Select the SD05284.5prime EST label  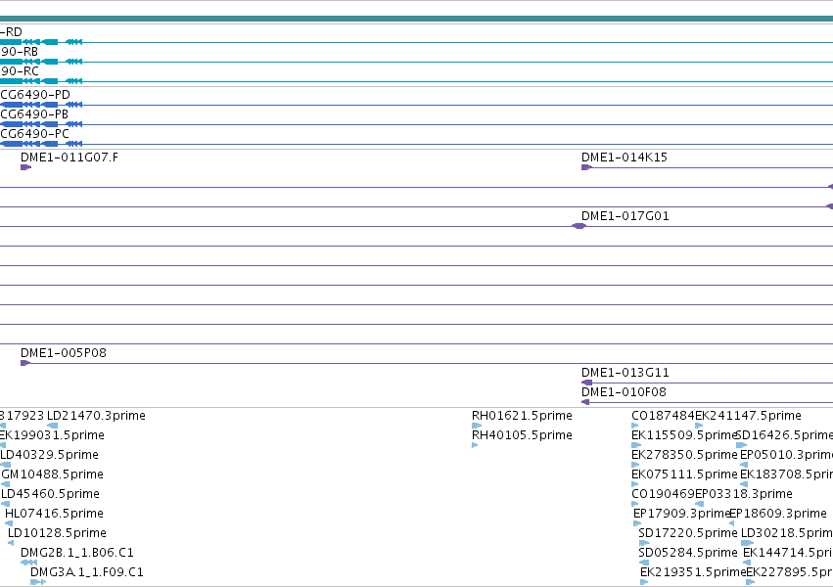(x=688, y=554)
